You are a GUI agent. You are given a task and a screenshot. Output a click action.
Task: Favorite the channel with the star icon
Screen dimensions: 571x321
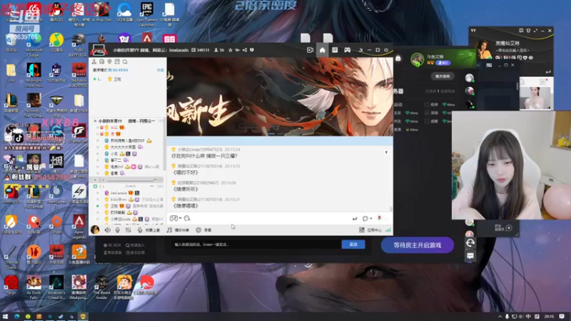click(230, 50)
